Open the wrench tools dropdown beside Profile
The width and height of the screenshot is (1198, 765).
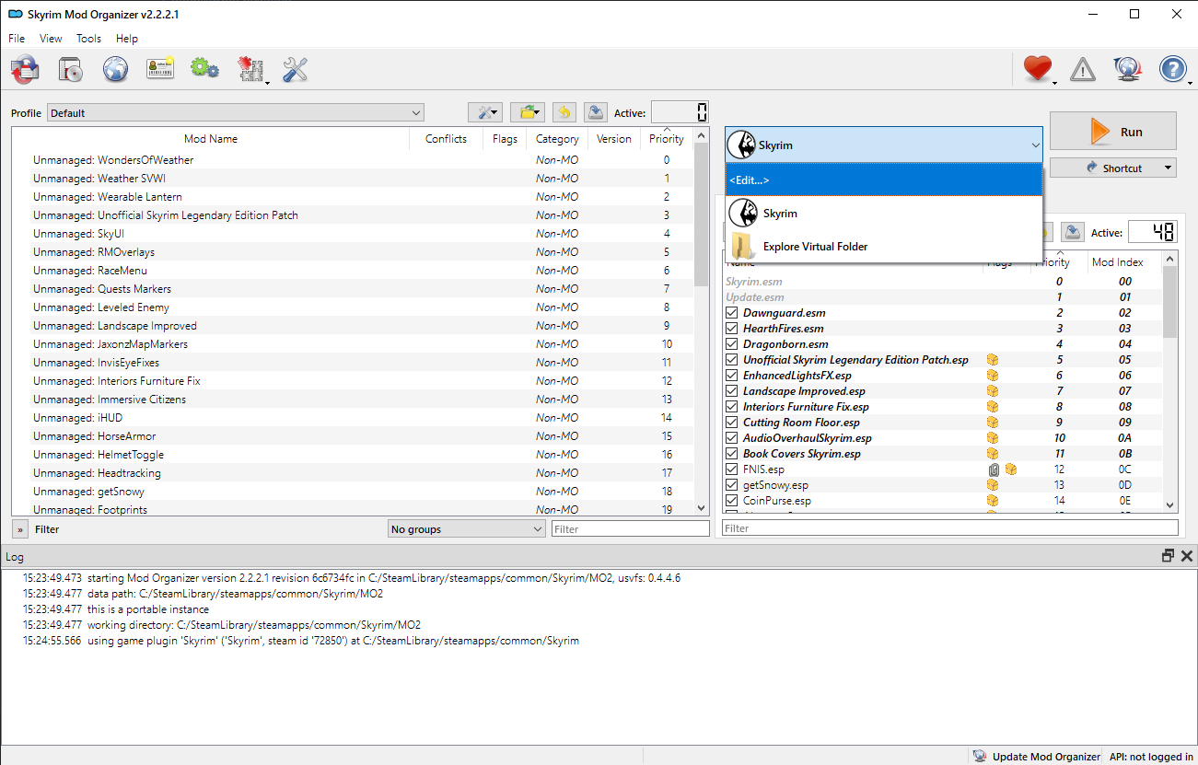point(484,112)
